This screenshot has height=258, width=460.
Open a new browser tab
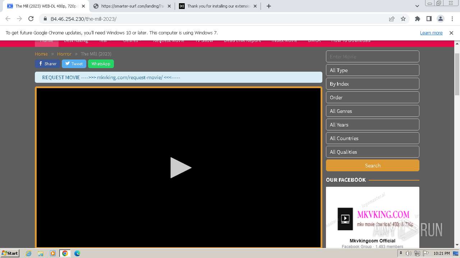coord(268,6)
